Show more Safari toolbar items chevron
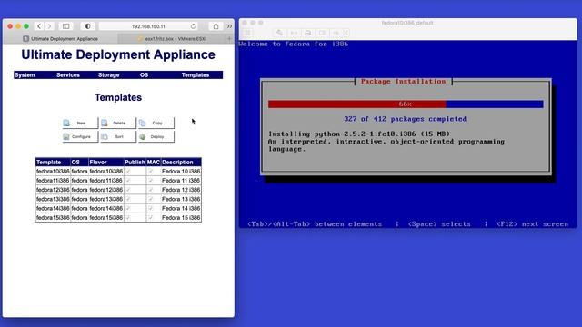582x327 pixels. click(229, 26)
